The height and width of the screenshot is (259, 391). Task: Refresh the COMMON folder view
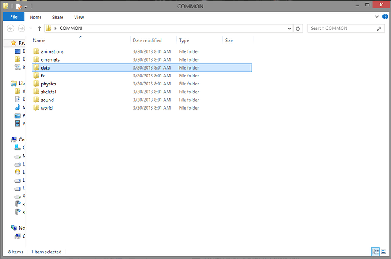pos(298,28)
